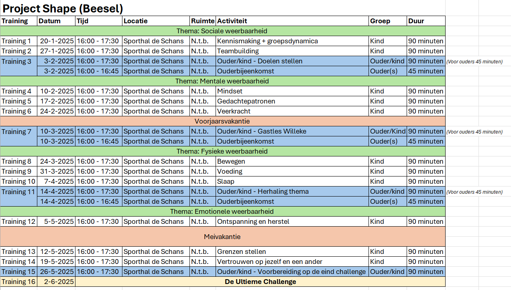
Task: Click the "Teambuilding" activity cell
Action: pos(292,51)
